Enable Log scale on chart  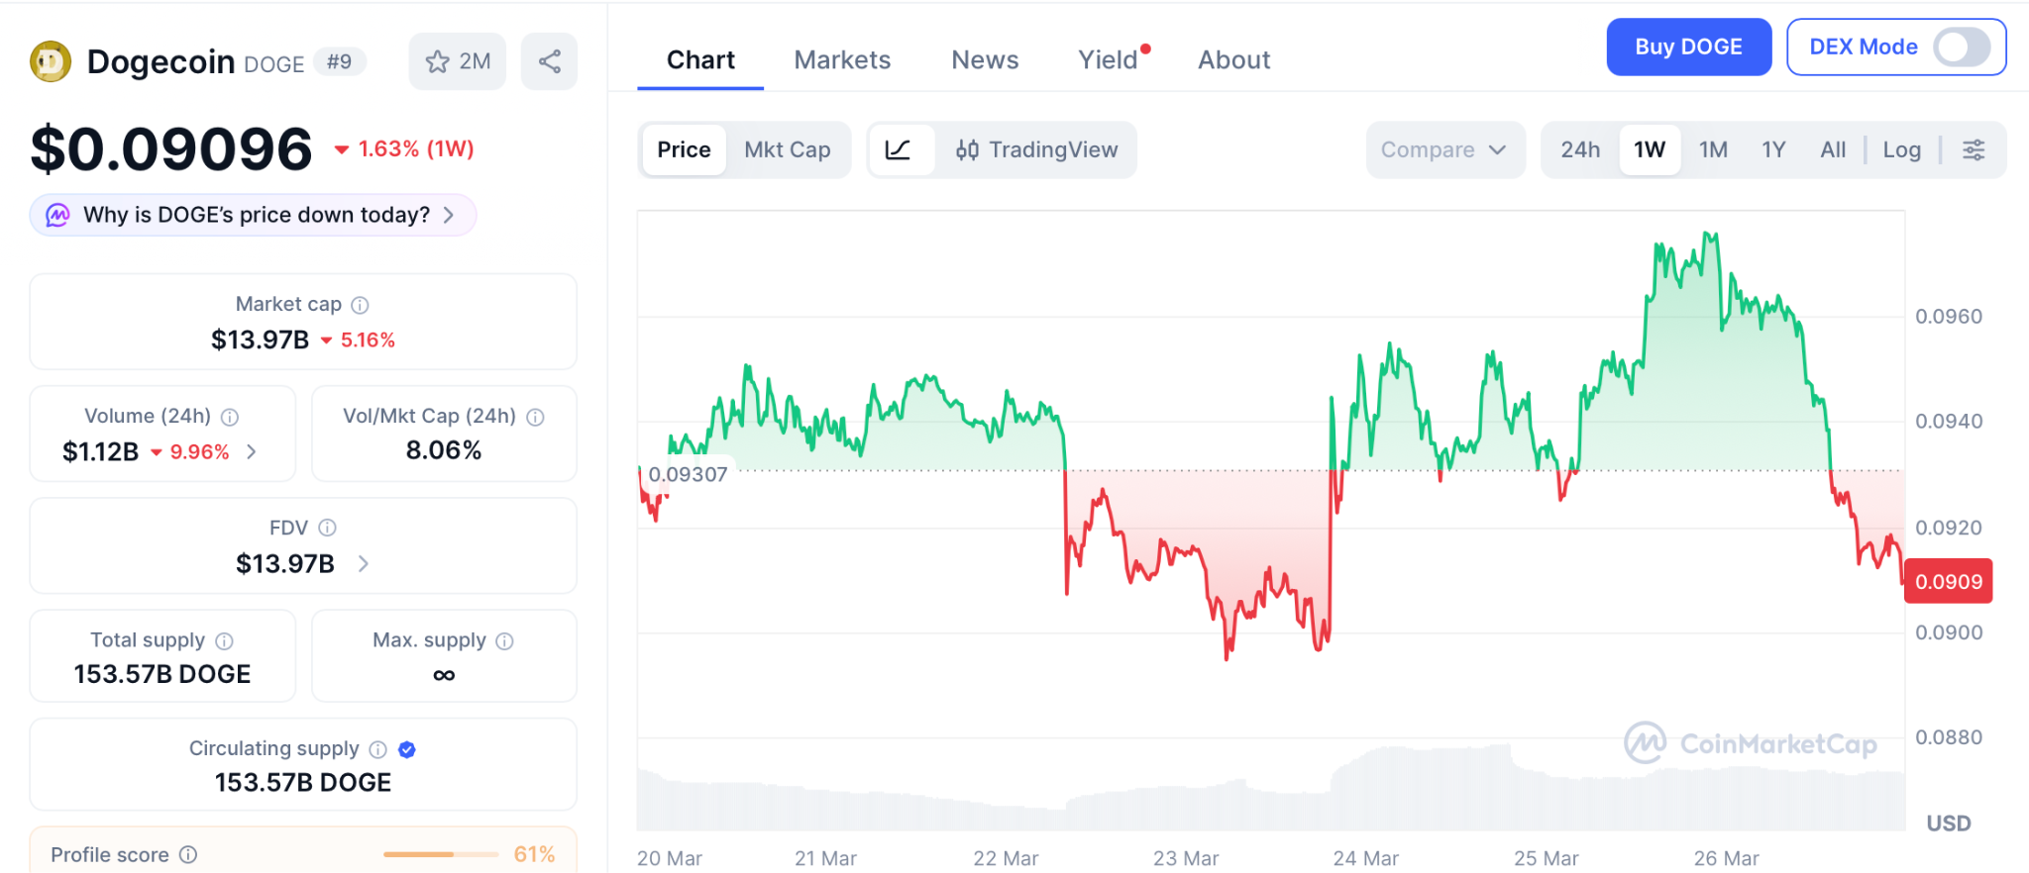click(x=1901, y=150)
